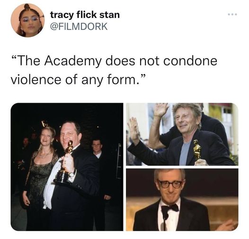Click the word "Academy" in the tweet

73,62
